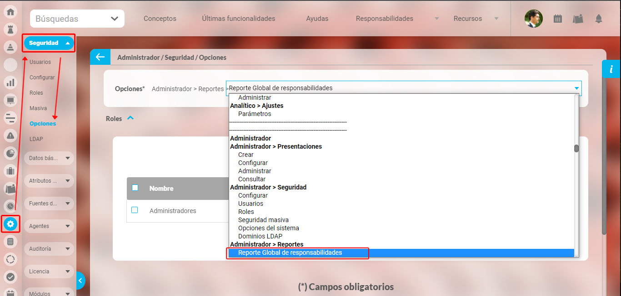621x296 pixels.
Task: Click the blue back arrow button
Action: tap(100, 57)
